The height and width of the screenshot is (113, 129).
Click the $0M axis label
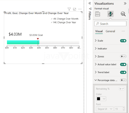click(x=7, y=48)
